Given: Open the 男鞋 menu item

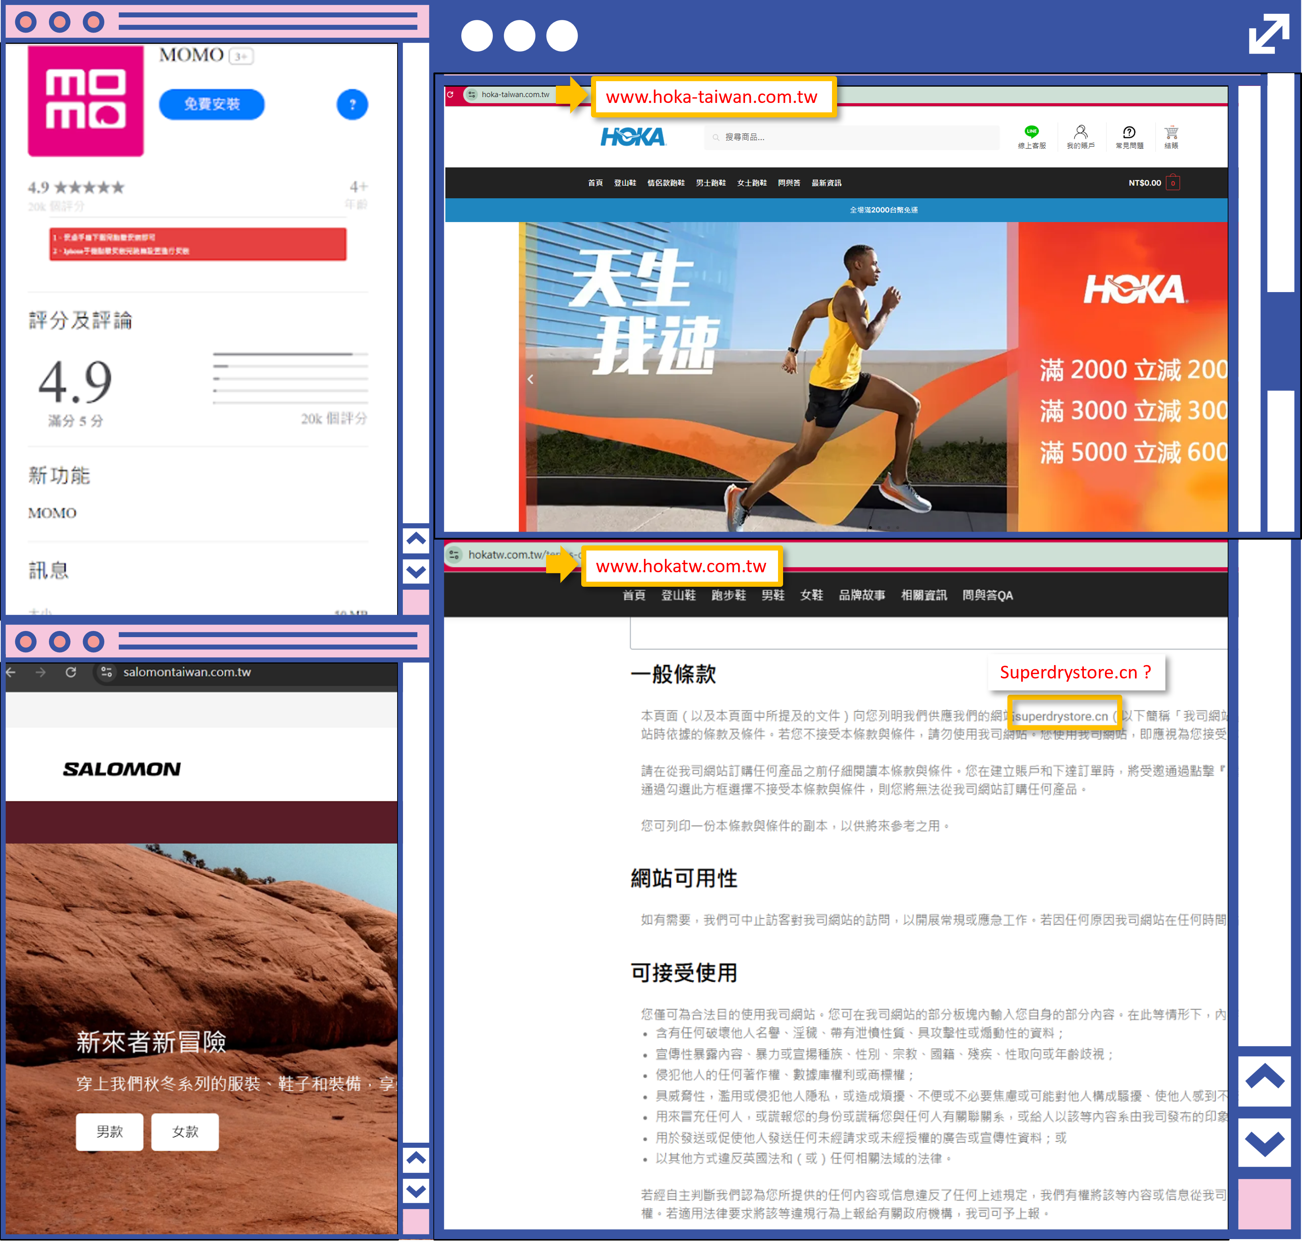Looking at the screenshot, I should click(773, 594).
